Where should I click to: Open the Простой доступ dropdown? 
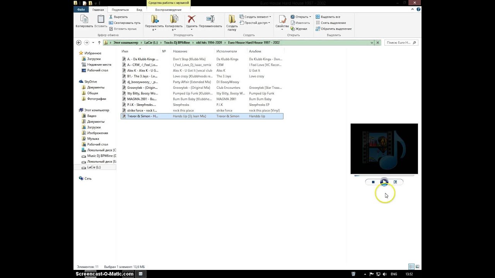[x=255, y=23]
